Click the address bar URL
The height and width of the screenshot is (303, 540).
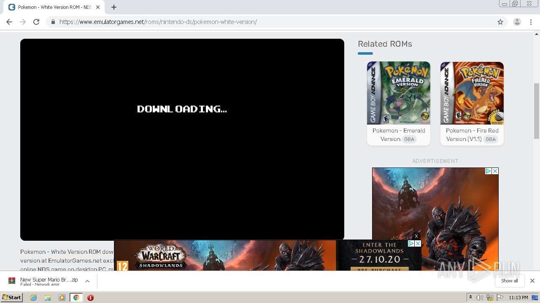tap(158, 22)
